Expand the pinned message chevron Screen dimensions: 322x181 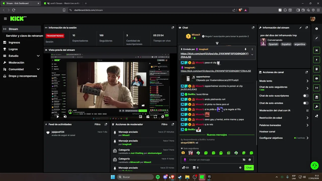point(252,55)
